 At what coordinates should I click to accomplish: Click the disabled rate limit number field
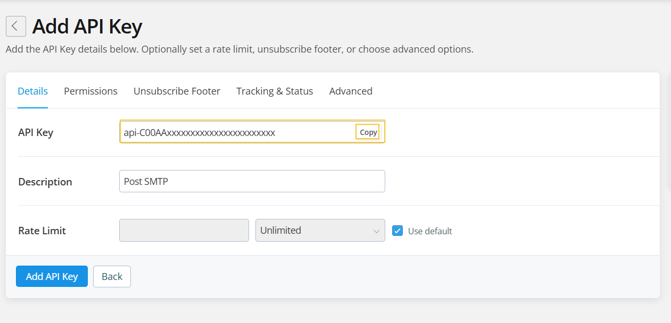pyautogui.click(x=184, y=231)
